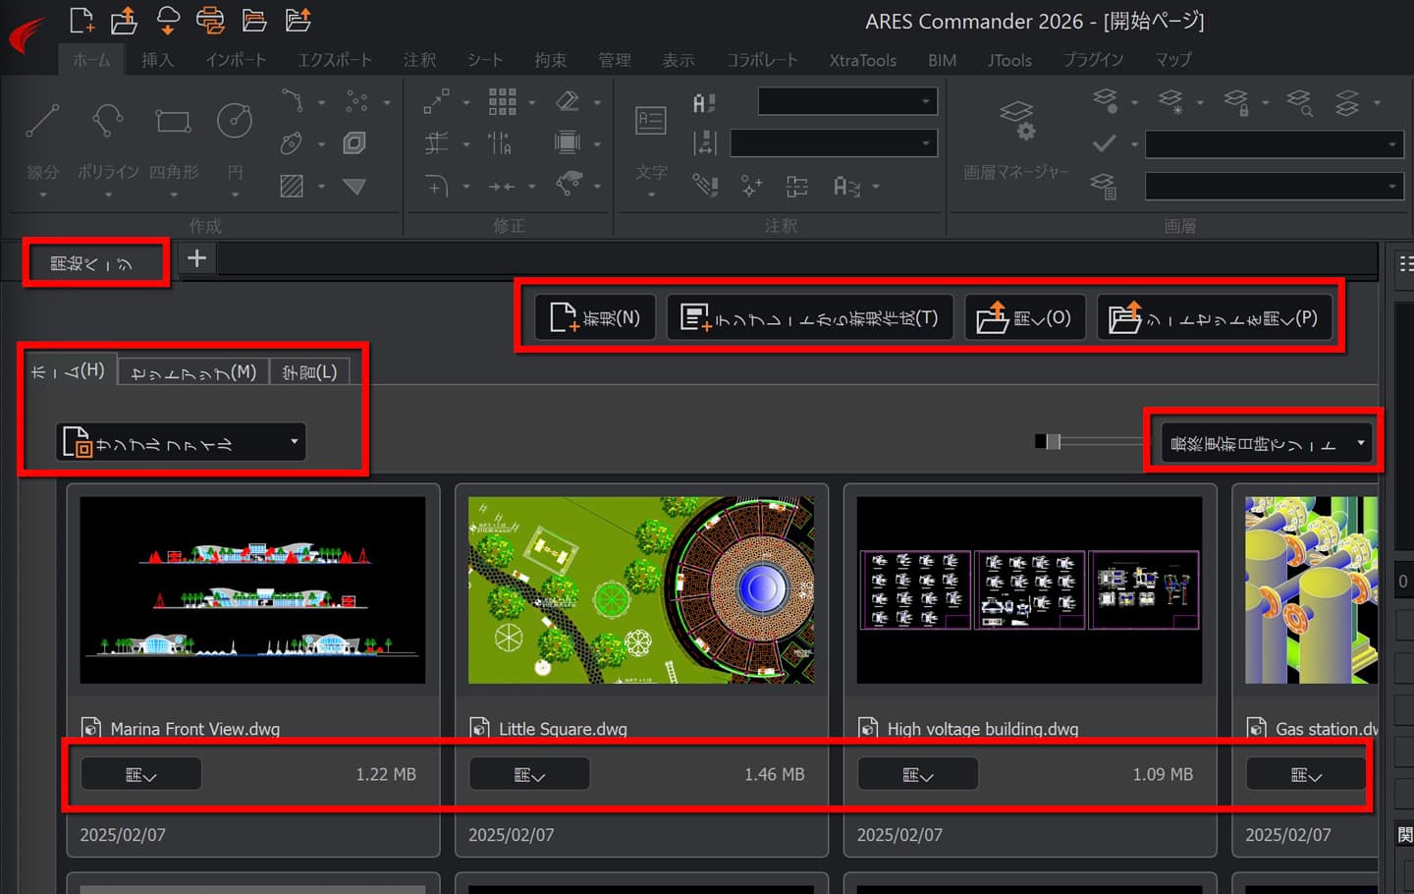Viewport: 1414px width, 894px height.
Task: Select the Line (線分) tool
Action: [42, 122]
